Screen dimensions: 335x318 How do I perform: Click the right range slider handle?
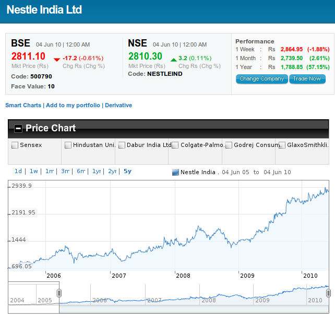pos(329,293)
